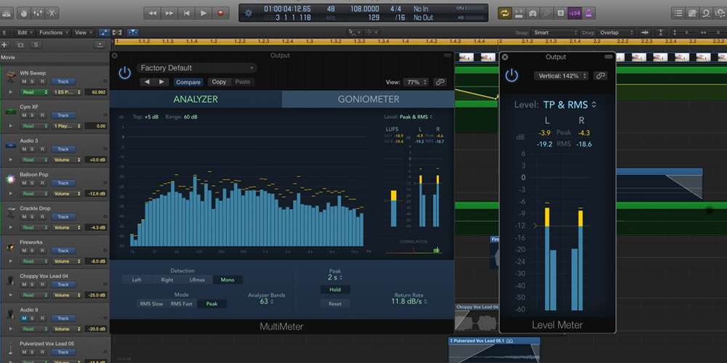The image size is (727, 363).
Task: Open Analyzer Bands 63 dropdown
Action: [266, 301]
